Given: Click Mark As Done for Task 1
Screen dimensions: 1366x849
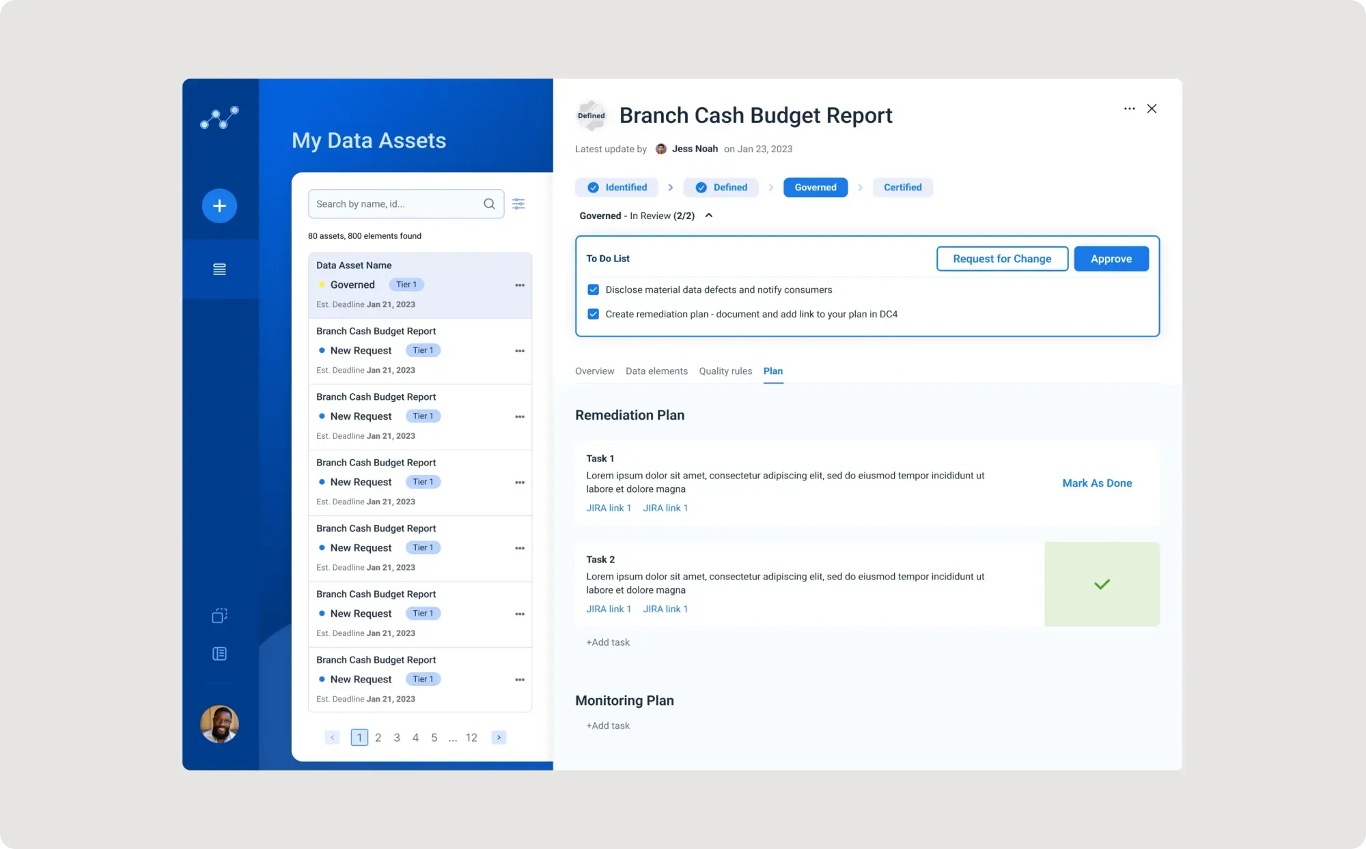Looking at the screenshot, I should (x=1097, y=483).
